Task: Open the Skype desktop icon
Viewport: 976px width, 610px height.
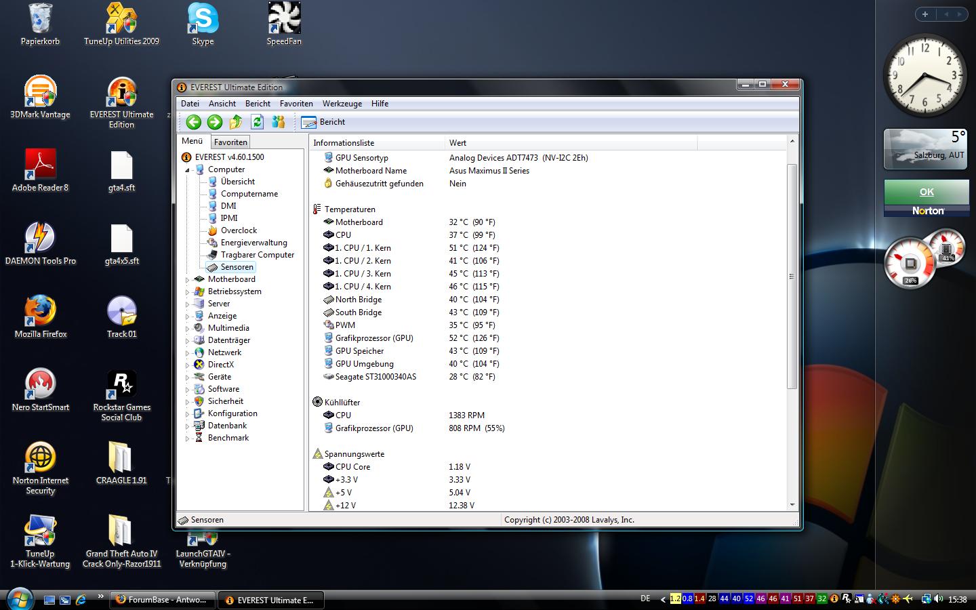Action: [203, 25]
